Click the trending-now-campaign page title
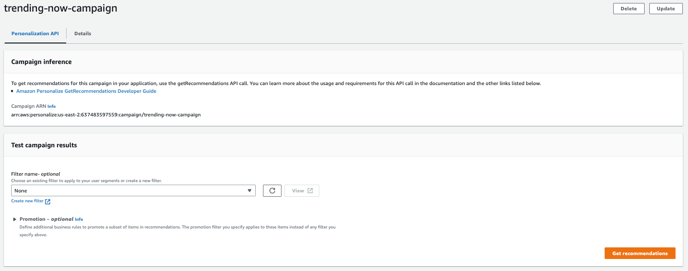Image resolution: width=688 pixels, height=271 pixels. tap(61, 8)
